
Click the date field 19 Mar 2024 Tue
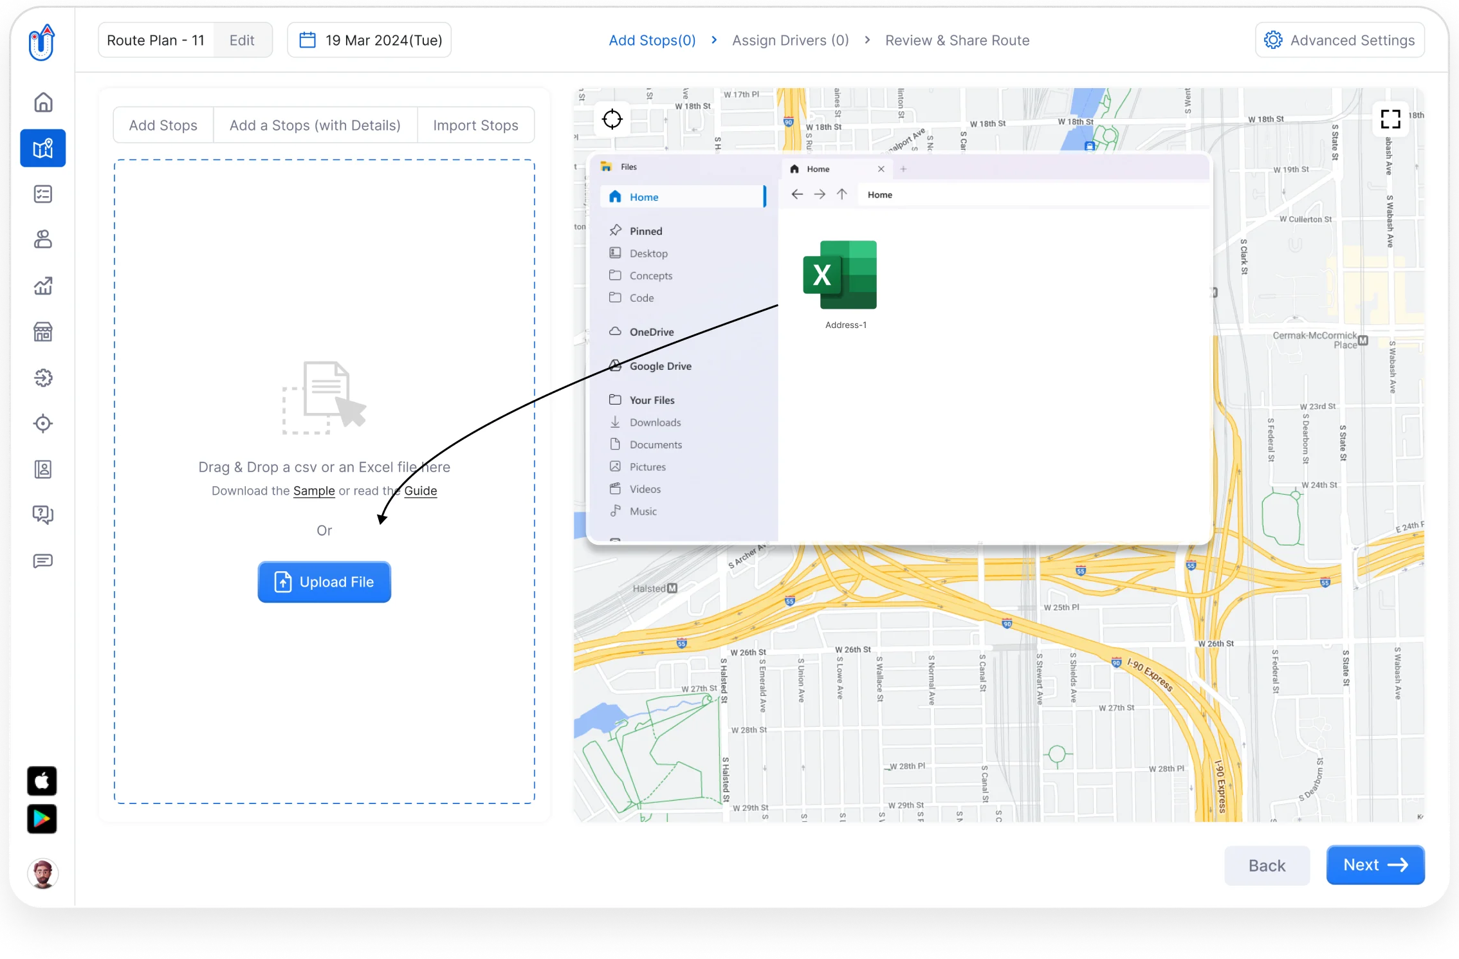[372, 40]
